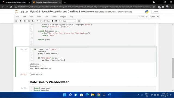Copy selected cells with the copy icon
This screenshot has height=98, width=174.
29,21
